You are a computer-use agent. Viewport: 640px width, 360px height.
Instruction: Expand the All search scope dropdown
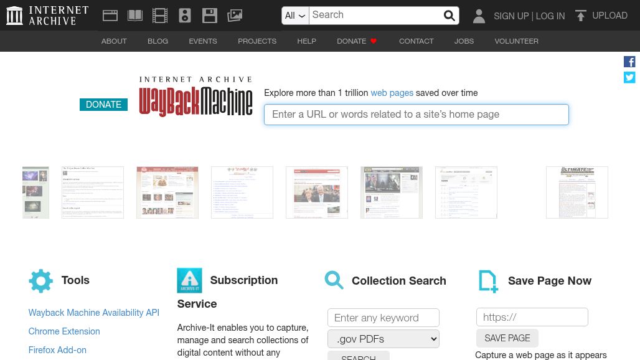295,16
